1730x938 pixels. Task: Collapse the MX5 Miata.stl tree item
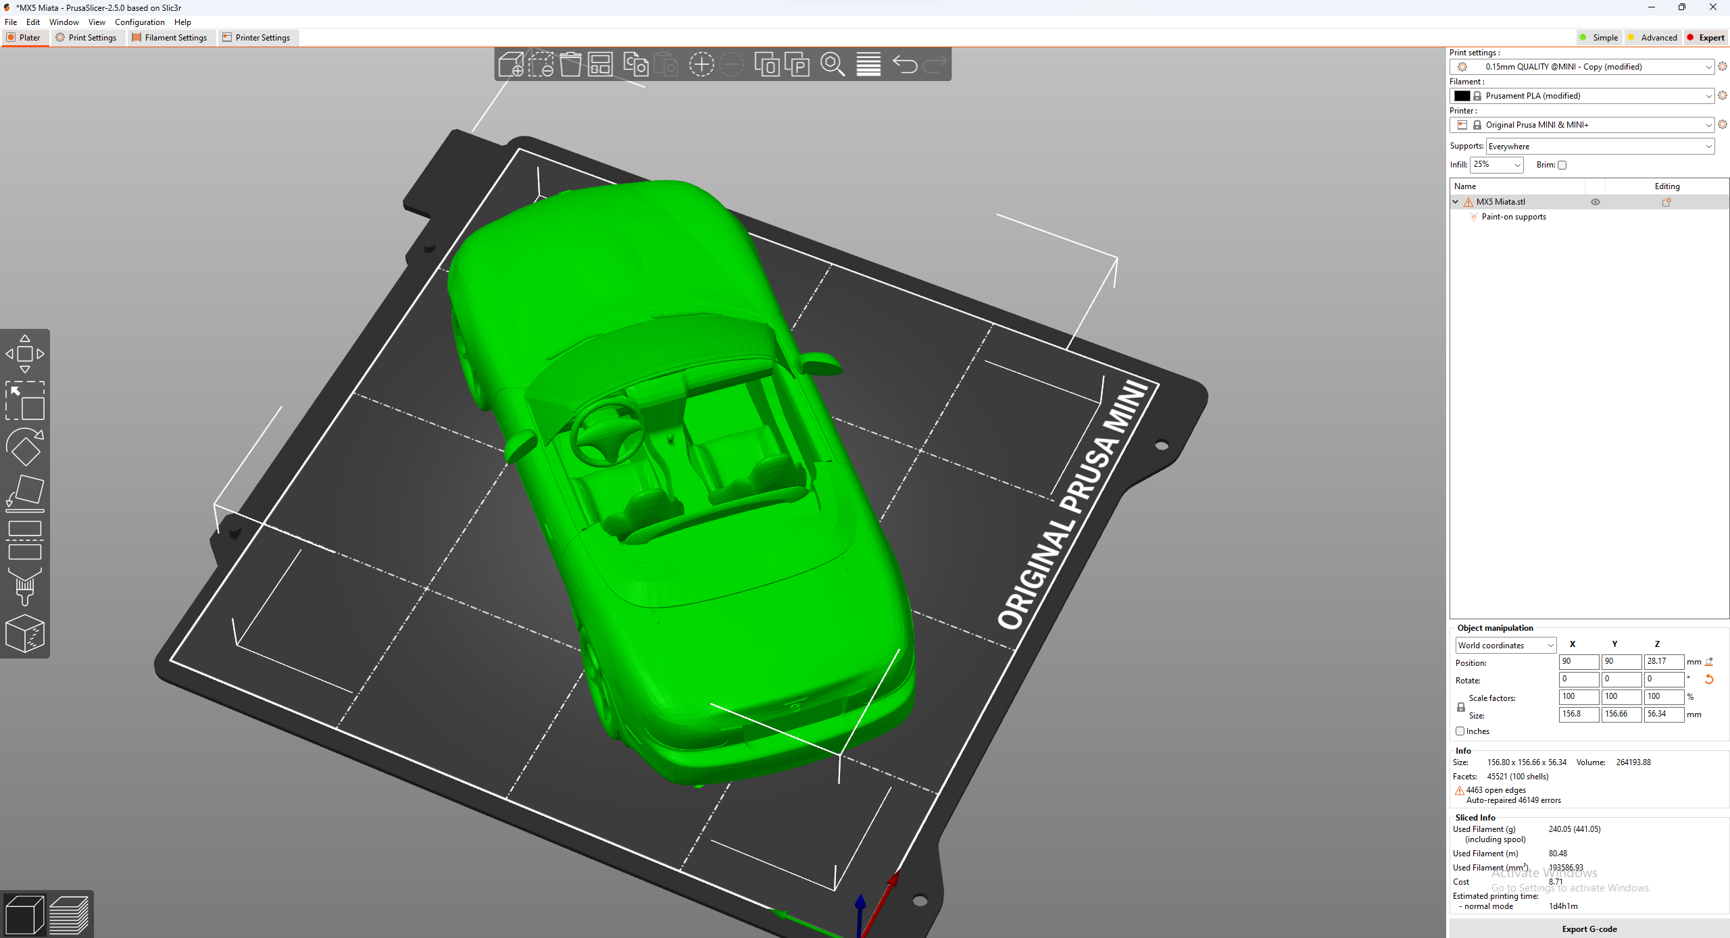tap(1456, 202)
